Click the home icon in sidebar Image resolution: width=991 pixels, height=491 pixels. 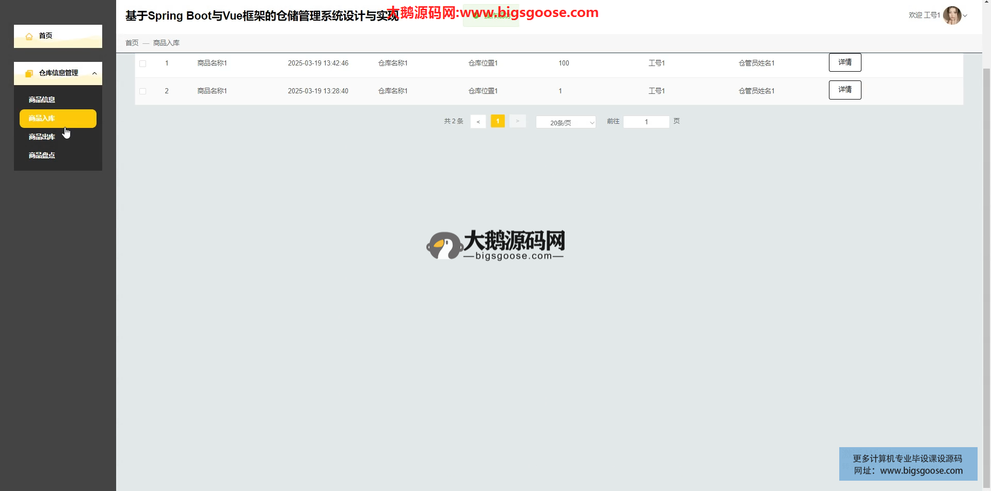(29, 36)
